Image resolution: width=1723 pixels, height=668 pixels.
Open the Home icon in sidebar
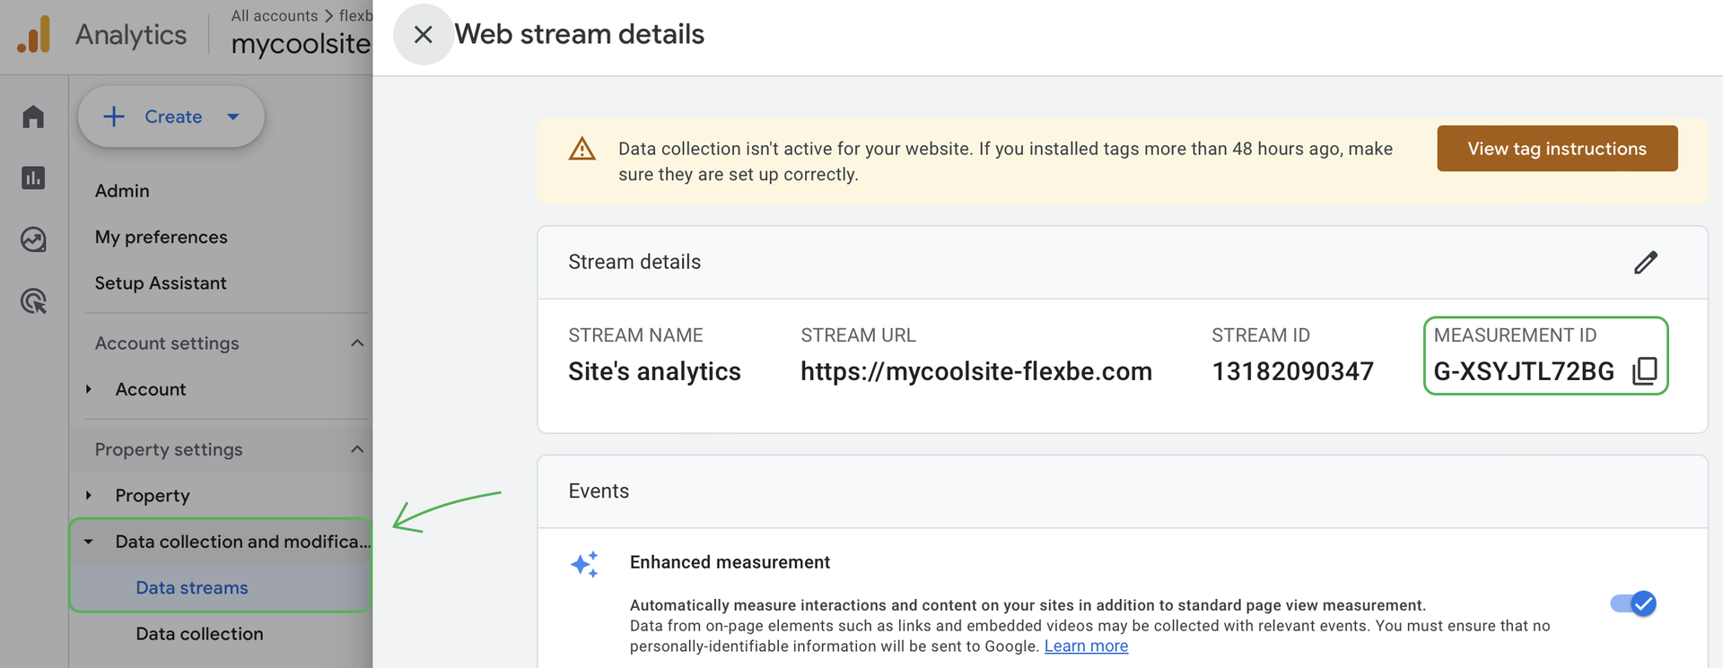[x=33, y=117]
